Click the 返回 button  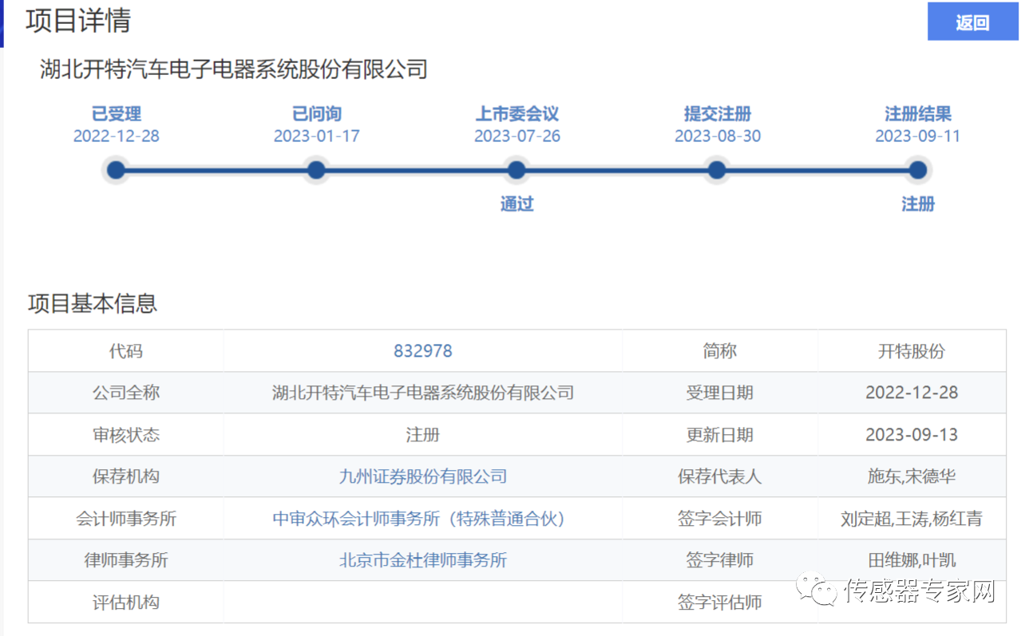(972, 22)
